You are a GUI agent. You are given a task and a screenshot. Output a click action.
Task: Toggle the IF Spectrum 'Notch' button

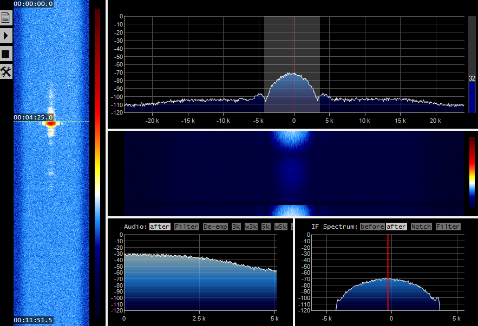coord(421,227)
